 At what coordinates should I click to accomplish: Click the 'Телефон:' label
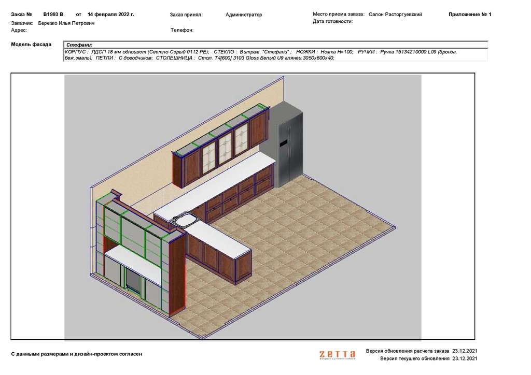point(182,30)
